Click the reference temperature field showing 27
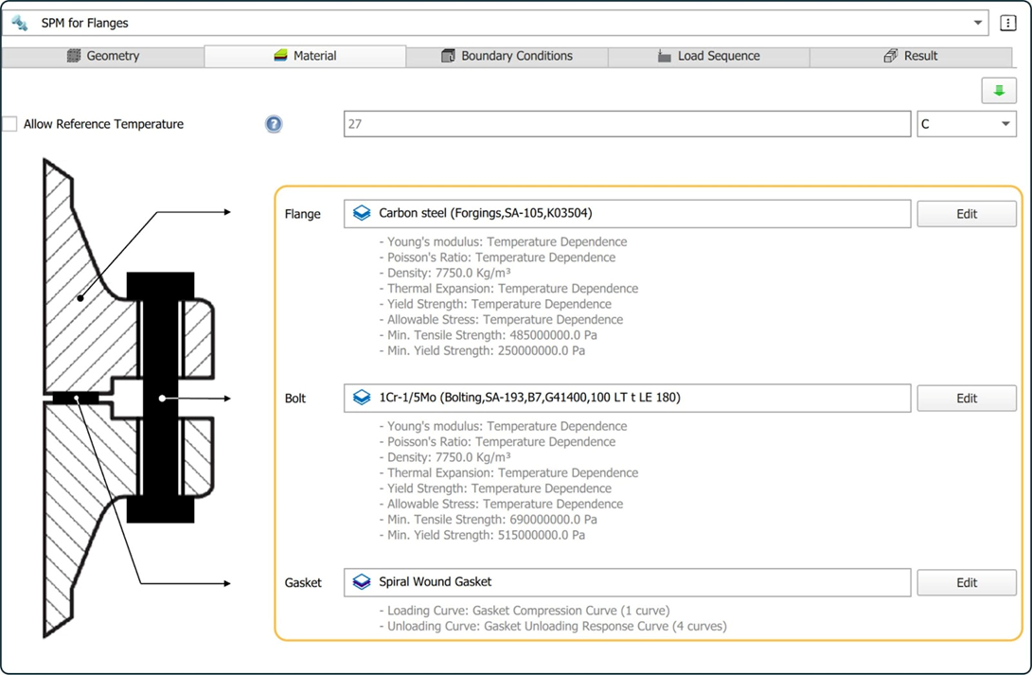Image resolution: width=1032 pixels, height=675 pixels. coord(627,124)
